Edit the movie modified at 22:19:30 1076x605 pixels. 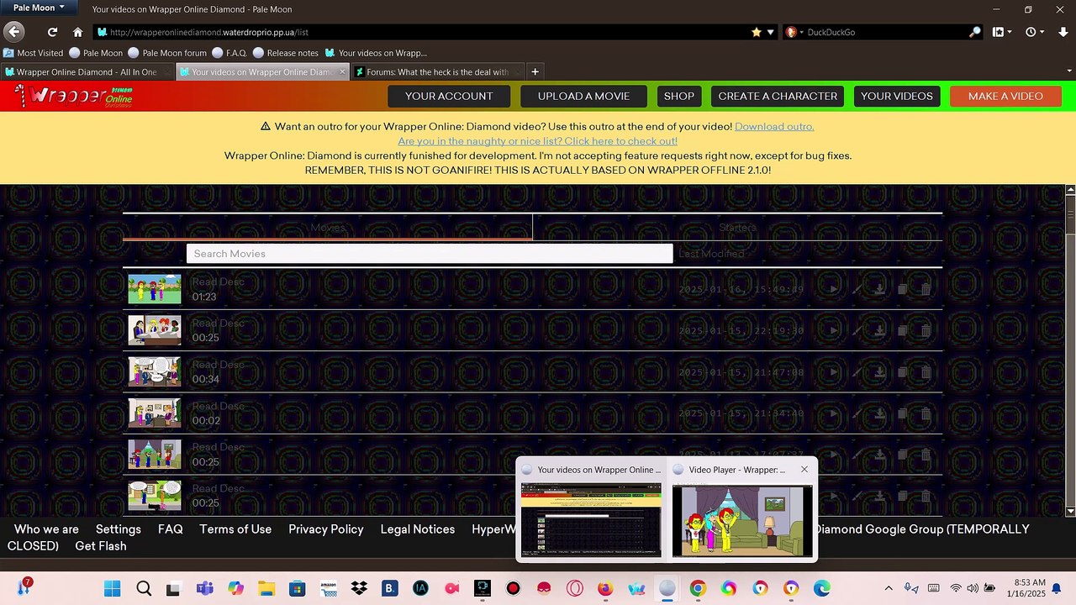click(x=857, y=330)
